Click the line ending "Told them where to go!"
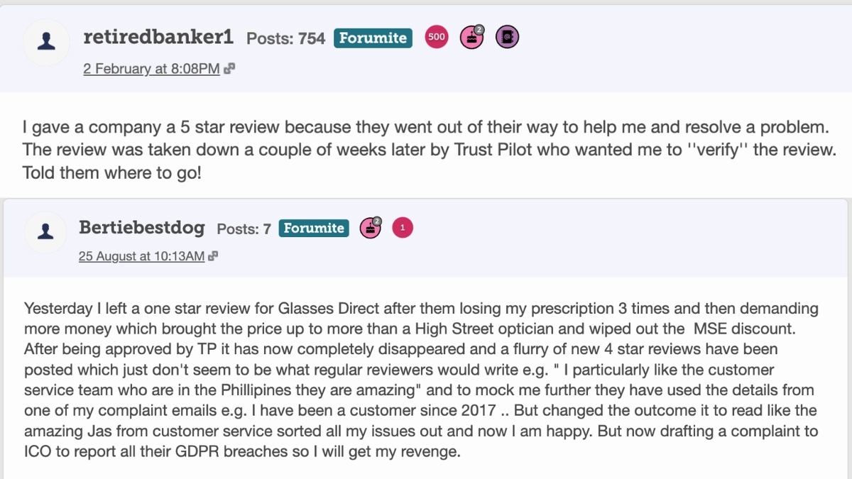 [x=112, y=172]
